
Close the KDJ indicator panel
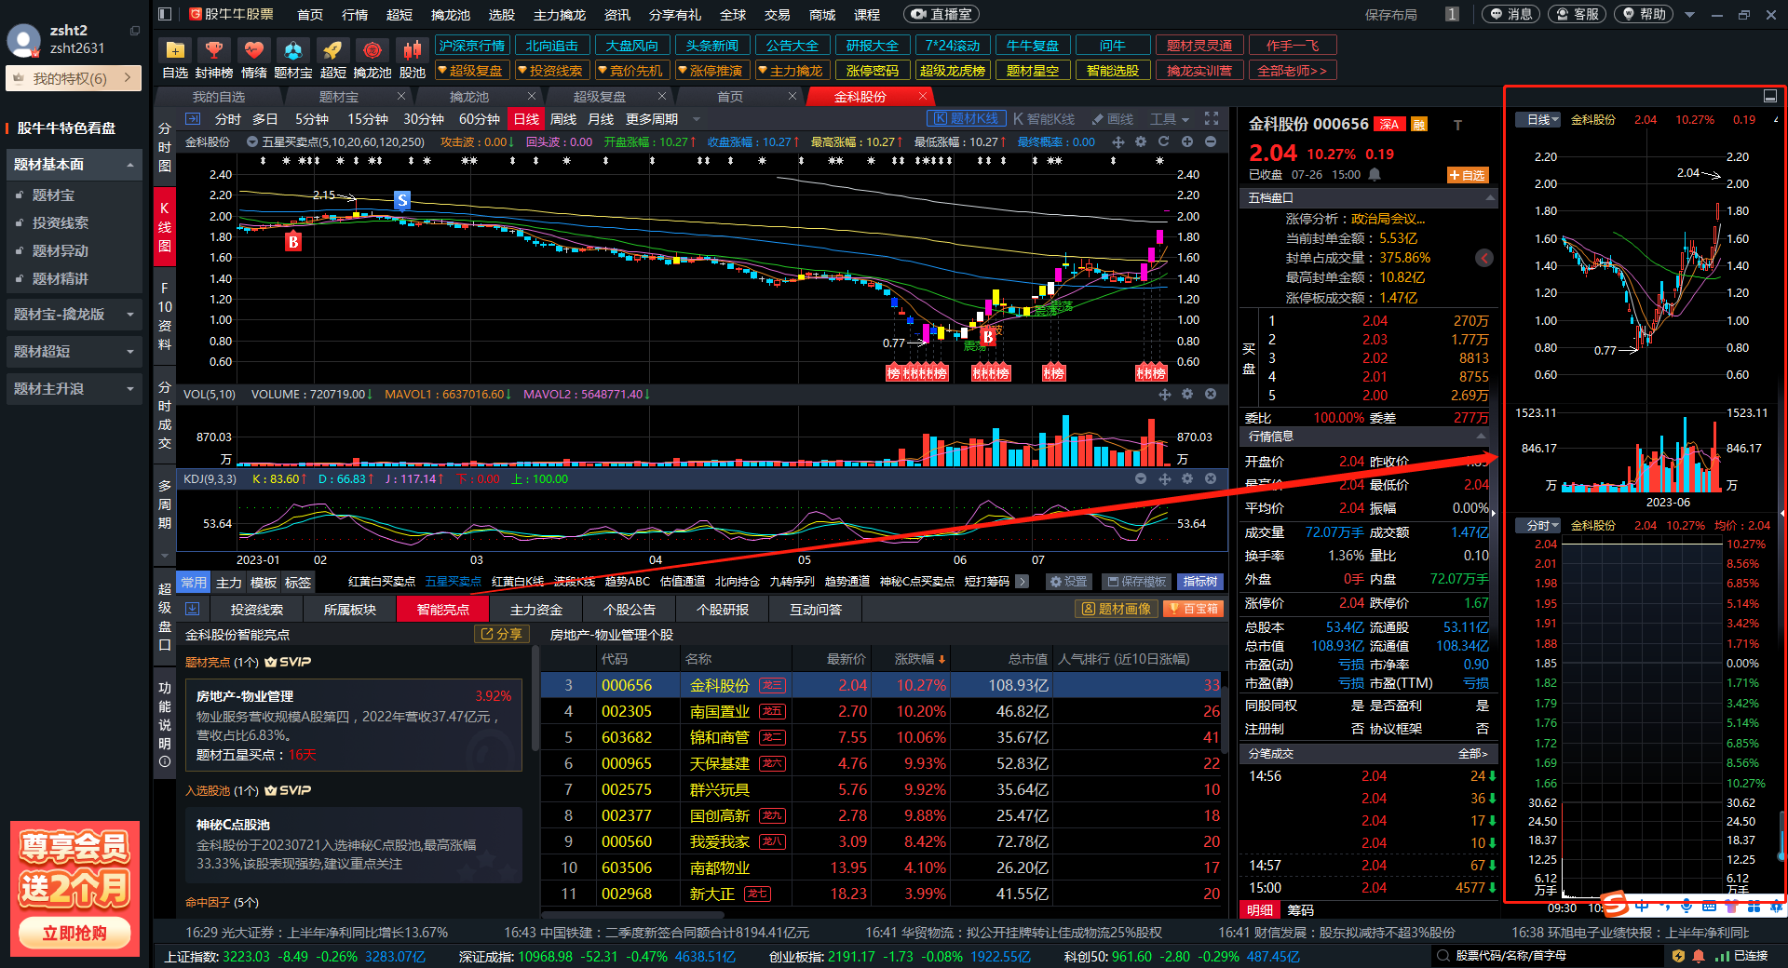(1211, 478)
